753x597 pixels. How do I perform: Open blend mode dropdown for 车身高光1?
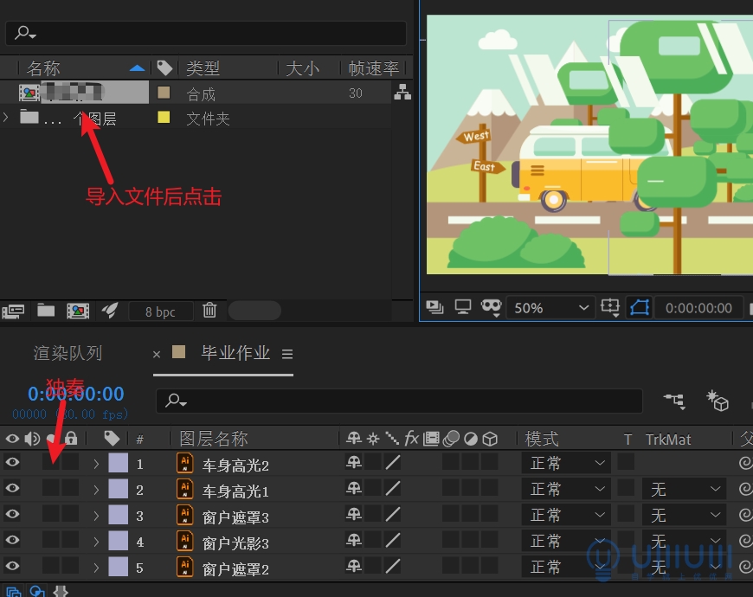(x=566, y=489)
